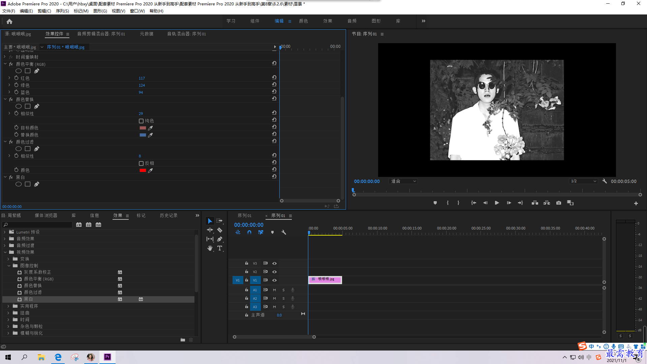Open the 元数据 panel tab

147,34
